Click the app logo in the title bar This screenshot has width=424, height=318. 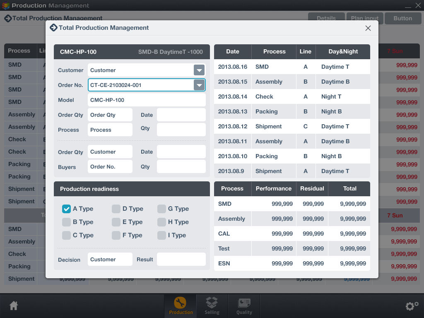pyautogui.click(x=6, y=5)
